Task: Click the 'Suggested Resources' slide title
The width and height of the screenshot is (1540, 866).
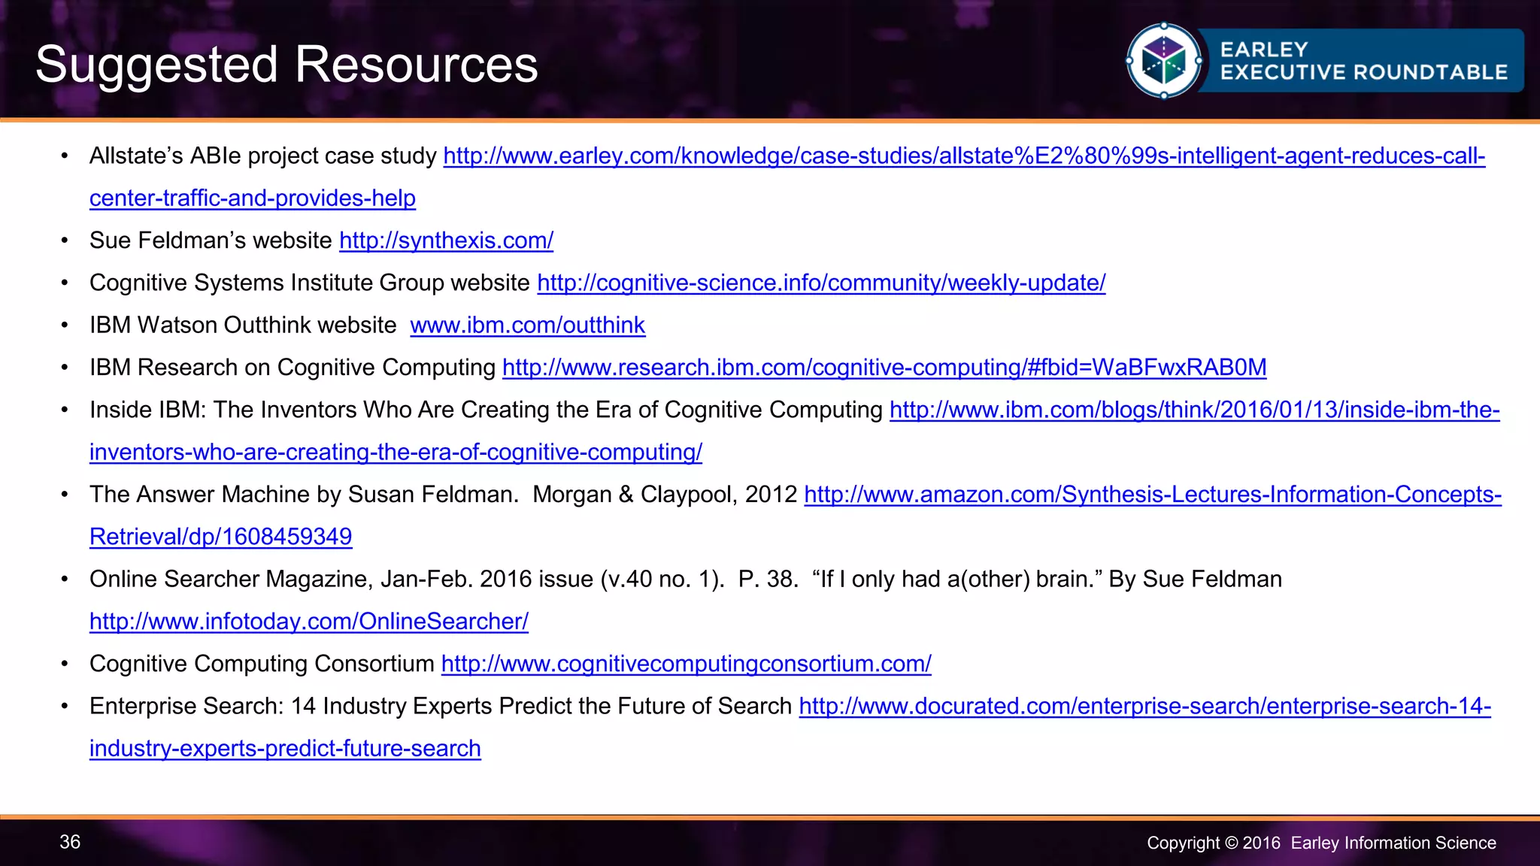Action: pos(286,65)
